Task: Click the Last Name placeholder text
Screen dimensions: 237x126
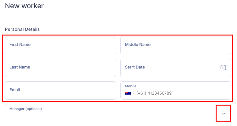Action: point(20,67)
